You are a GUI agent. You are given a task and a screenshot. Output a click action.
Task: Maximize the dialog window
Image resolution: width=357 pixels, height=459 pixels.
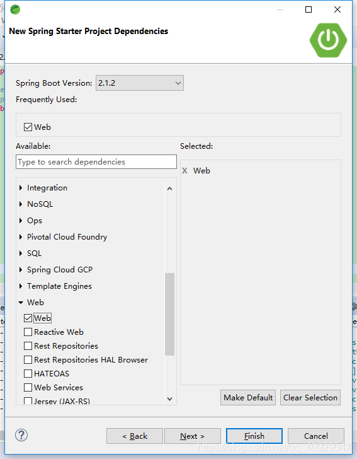(x=309, y=9)
